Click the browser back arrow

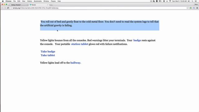coord(2,8)
